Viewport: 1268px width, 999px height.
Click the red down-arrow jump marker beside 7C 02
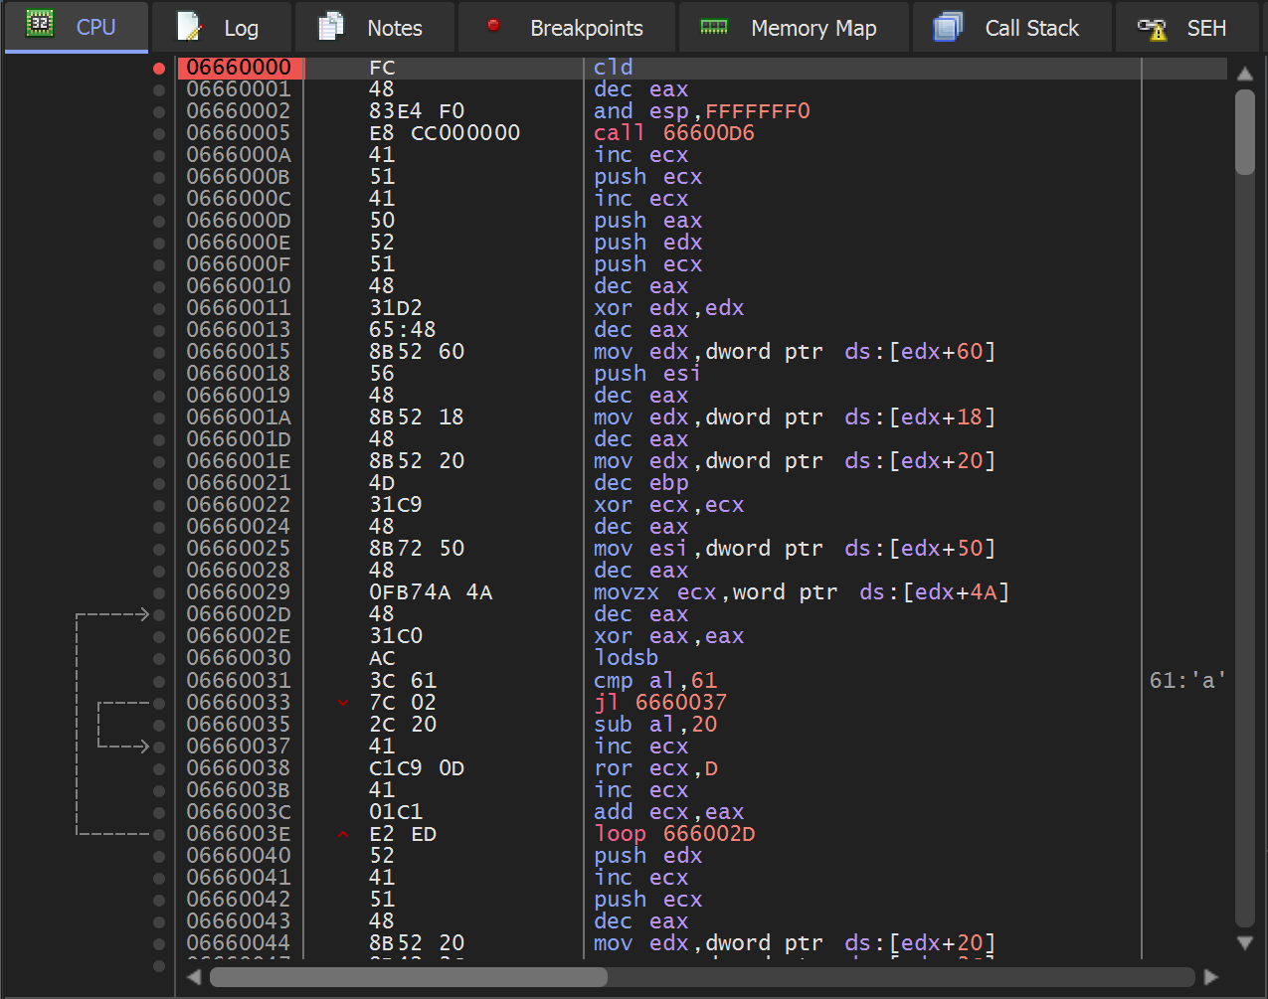343,703
